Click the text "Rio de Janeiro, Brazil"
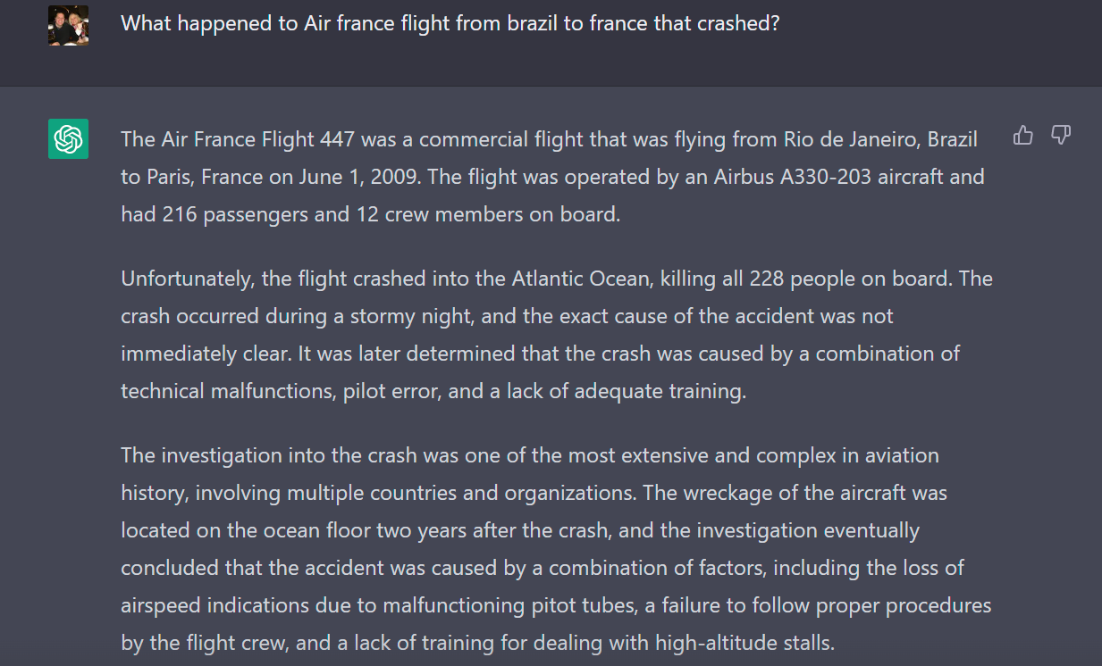Image resolution: width=1102 pixels, height=666 pixels. (880, 139)
